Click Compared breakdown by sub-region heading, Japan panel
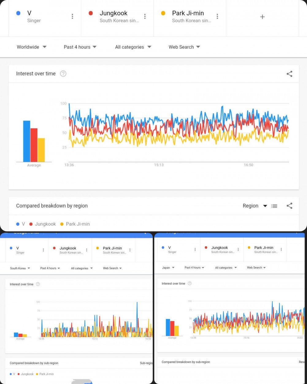The image size is (307, 384). (x=186, y=362)
